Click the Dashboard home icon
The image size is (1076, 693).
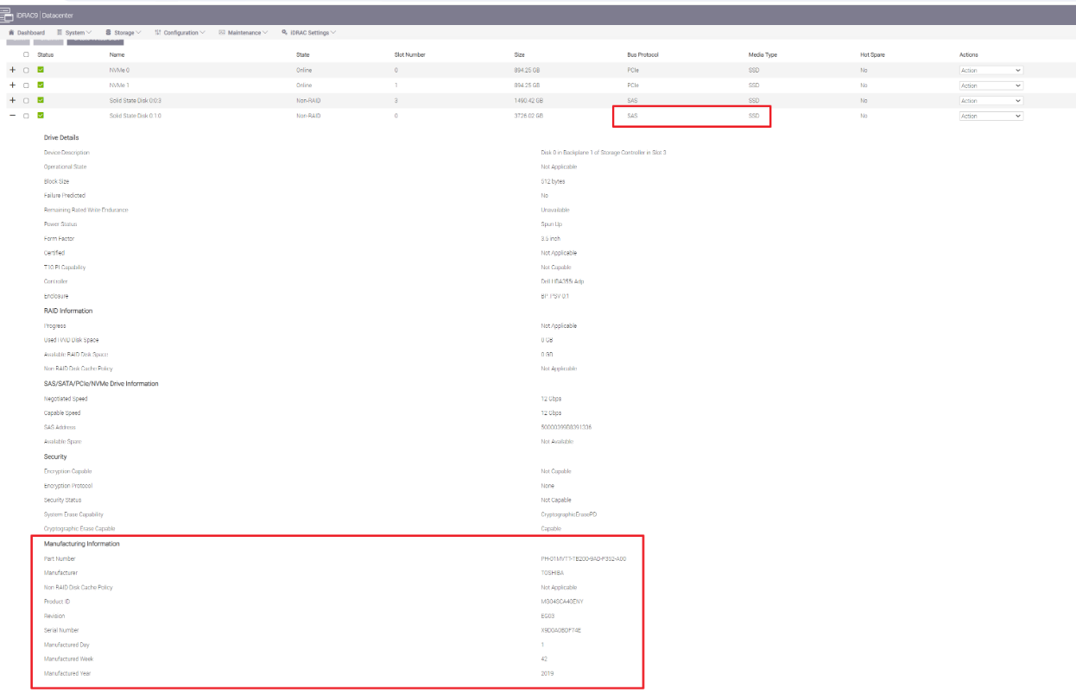10,32
